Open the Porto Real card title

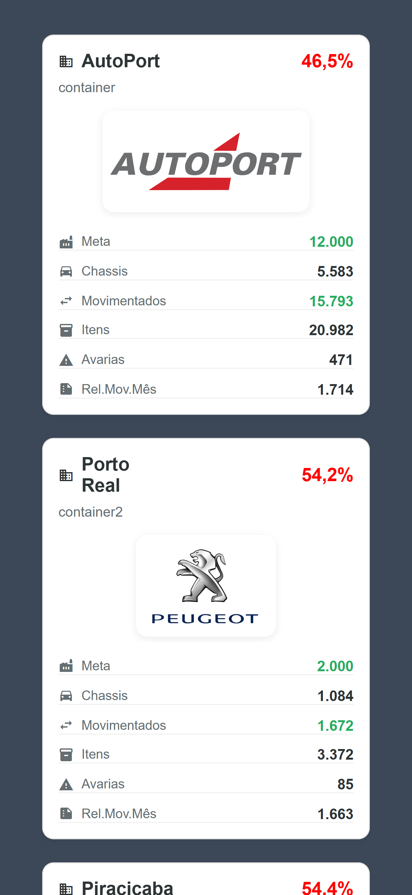[105, 475]
